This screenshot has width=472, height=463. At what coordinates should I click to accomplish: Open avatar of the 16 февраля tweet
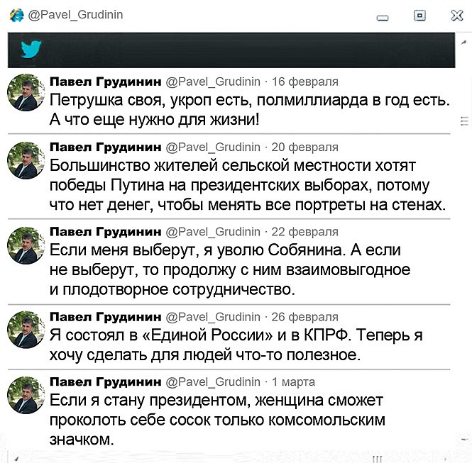point(26,92)
